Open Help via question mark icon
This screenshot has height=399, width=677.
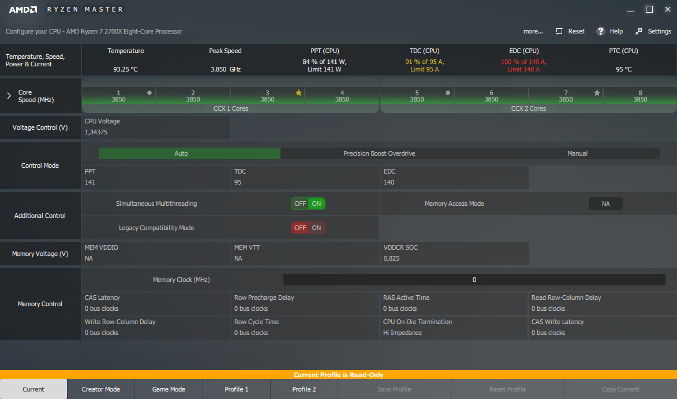pos(601,31)
